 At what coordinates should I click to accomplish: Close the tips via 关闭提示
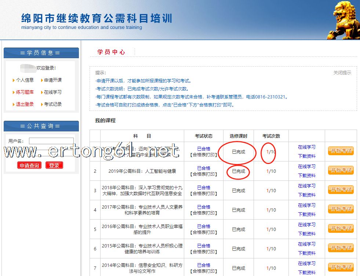(342, 73)
